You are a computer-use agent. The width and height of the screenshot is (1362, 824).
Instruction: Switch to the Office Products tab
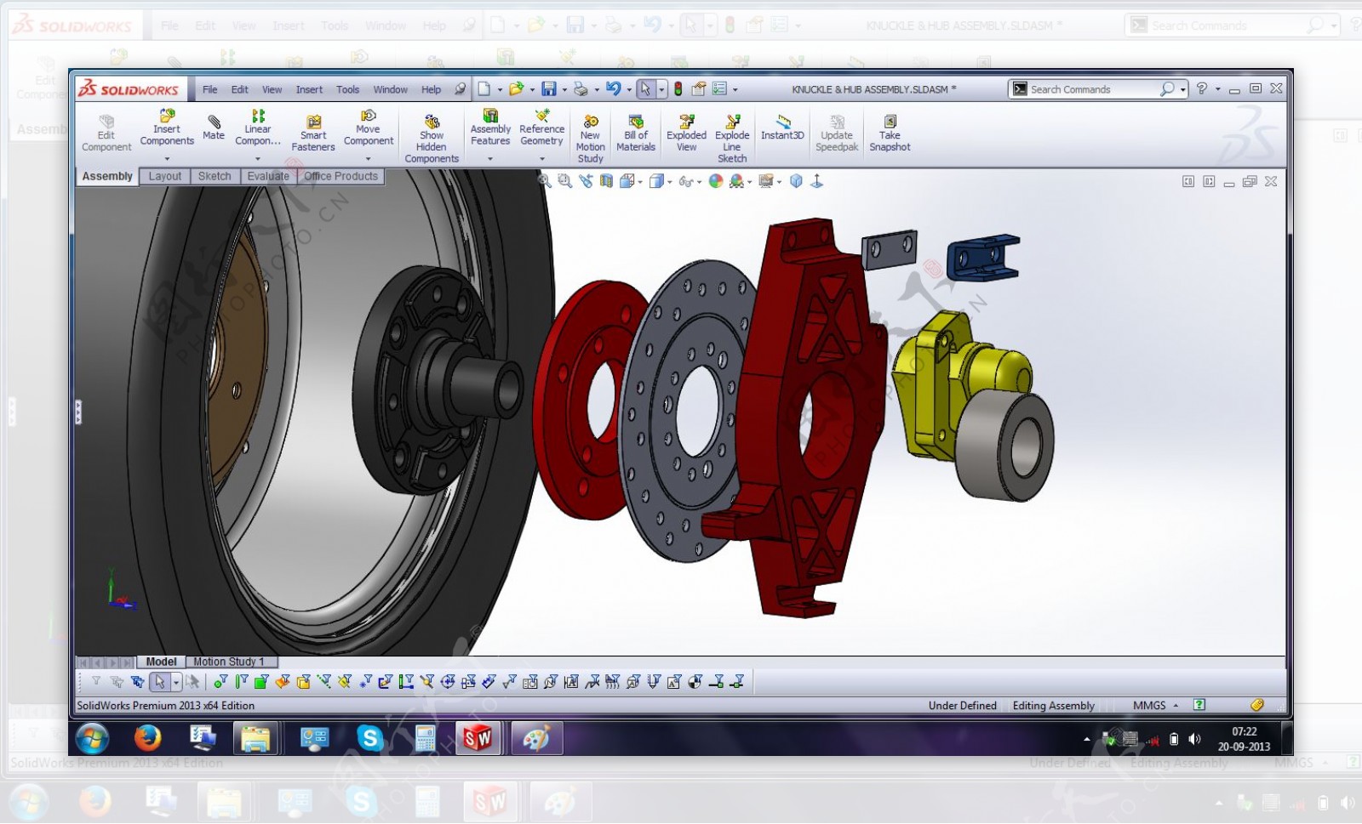pyautogui.click(x=340, y=176)
